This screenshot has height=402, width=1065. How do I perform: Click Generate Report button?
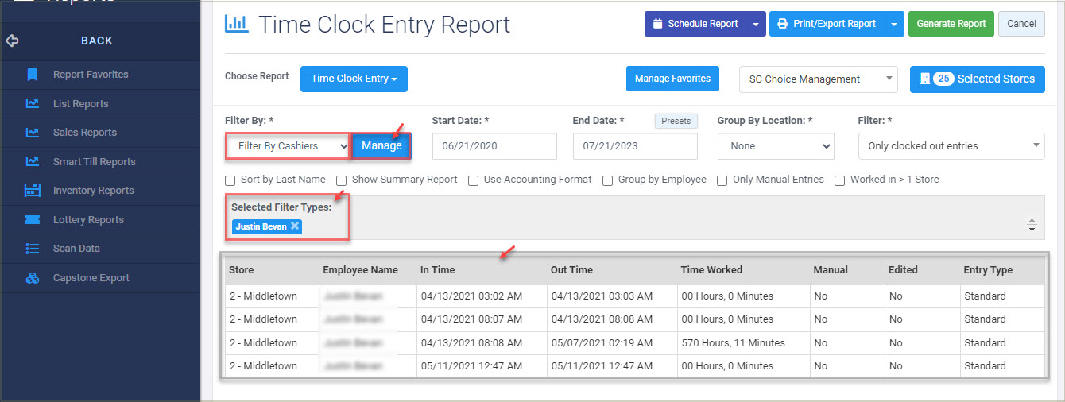[x=951, y=24]
